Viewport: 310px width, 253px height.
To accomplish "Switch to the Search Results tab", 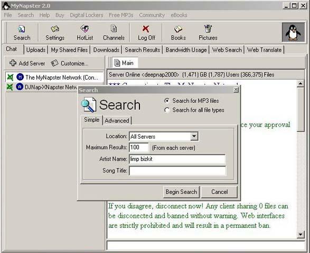I will [x=143, y=50].
